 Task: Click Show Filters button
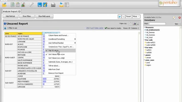[27, 16]
